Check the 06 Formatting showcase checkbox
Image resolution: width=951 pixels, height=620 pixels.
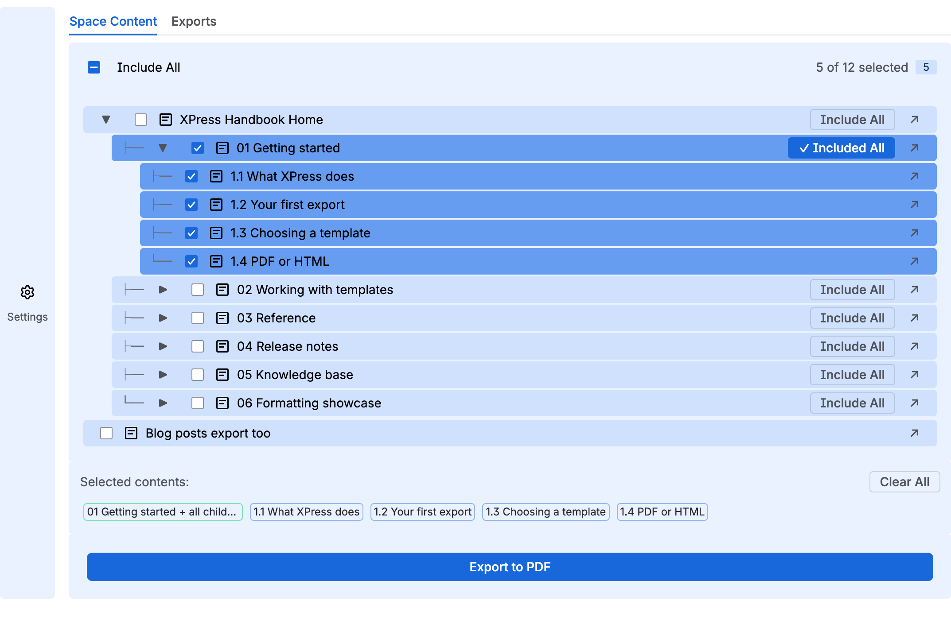(x=198, y=403)
